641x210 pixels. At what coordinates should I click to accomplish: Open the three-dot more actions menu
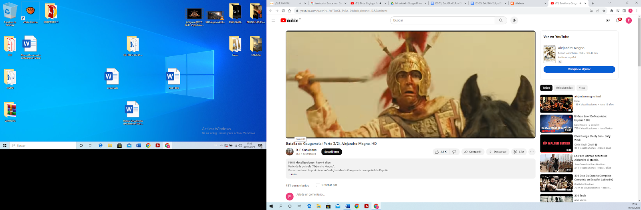tap(532, 152)
